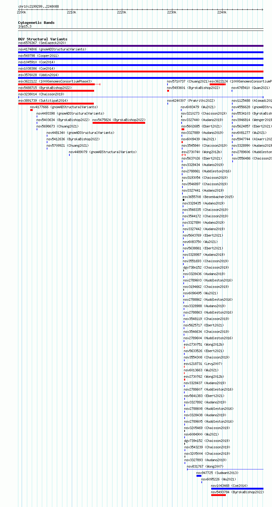
Task: Open nsv6013663 (Wu2021) label
Action: [x=201, y=370]
